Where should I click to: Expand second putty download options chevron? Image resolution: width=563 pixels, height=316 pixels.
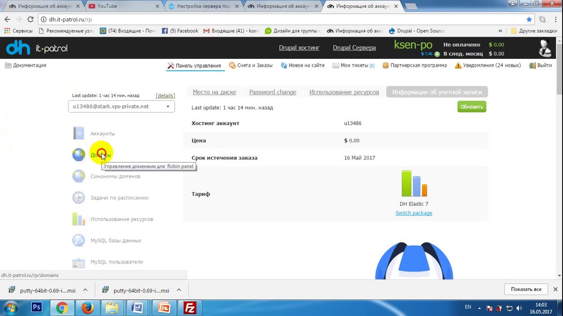point(179,290)
